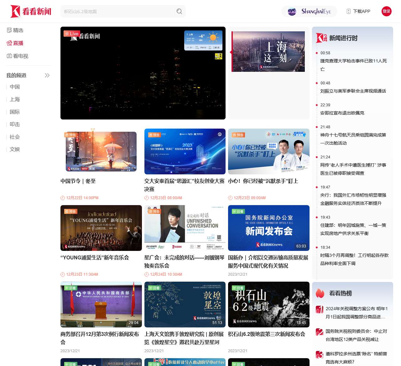Image resolution: width=401 pixels, height=366 pixels.
Task: Select the 上海 channel
Action: (15, 99)
